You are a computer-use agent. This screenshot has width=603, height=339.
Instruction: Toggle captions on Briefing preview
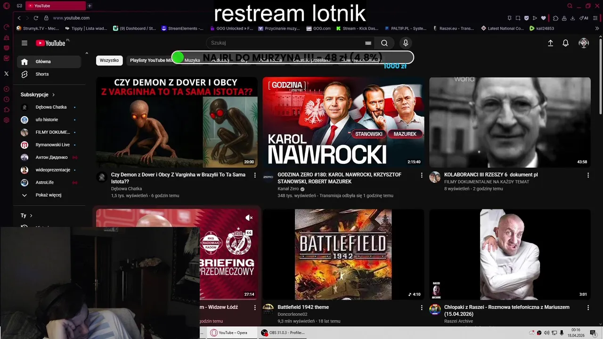(x=249, y=233)
